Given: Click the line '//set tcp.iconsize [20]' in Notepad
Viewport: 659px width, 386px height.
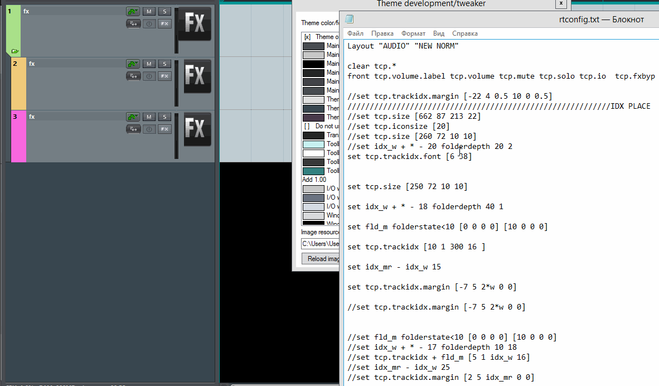Looking at the screenshot, I should 399,127.
